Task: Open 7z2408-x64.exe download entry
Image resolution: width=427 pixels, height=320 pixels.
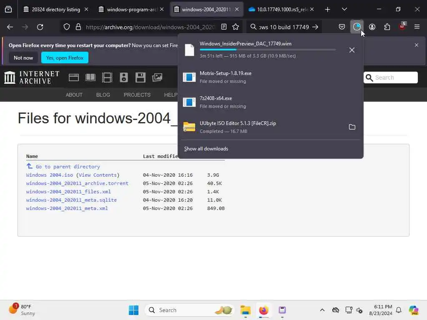Action: coord(270,102)
